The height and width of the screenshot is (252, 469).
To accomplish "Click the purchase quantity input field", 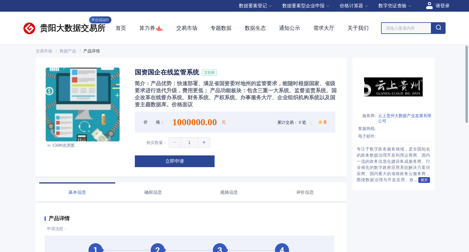I will click(189, 143).
